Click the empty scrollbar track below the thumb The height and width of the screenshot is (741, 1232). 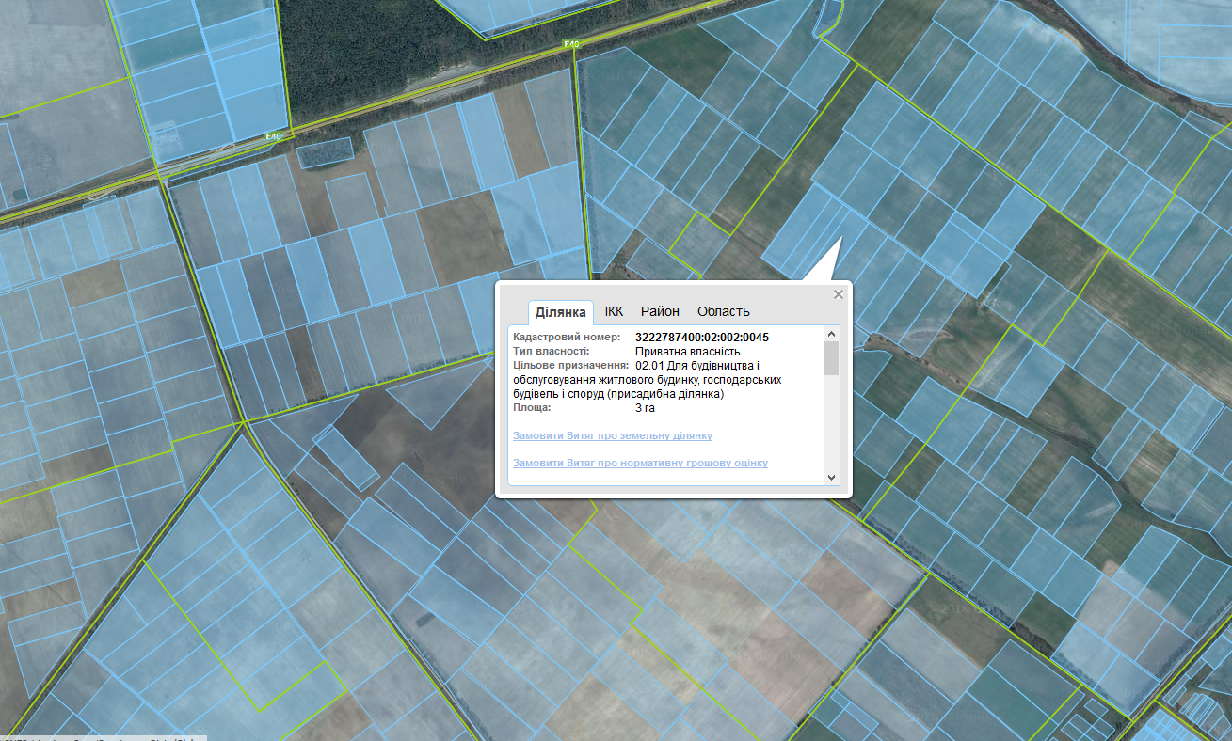pos(831,423)
